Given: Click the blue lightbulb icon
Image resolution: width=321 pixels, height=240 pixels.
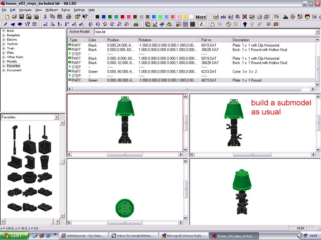Looking at the screenshot, I should [x=245, y=24].
